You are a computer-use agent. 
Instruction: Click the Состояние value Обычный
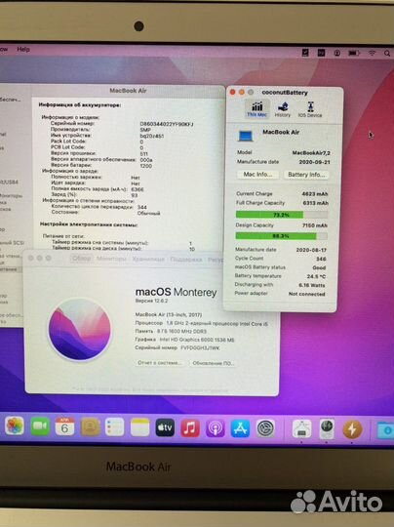point(148,214)
